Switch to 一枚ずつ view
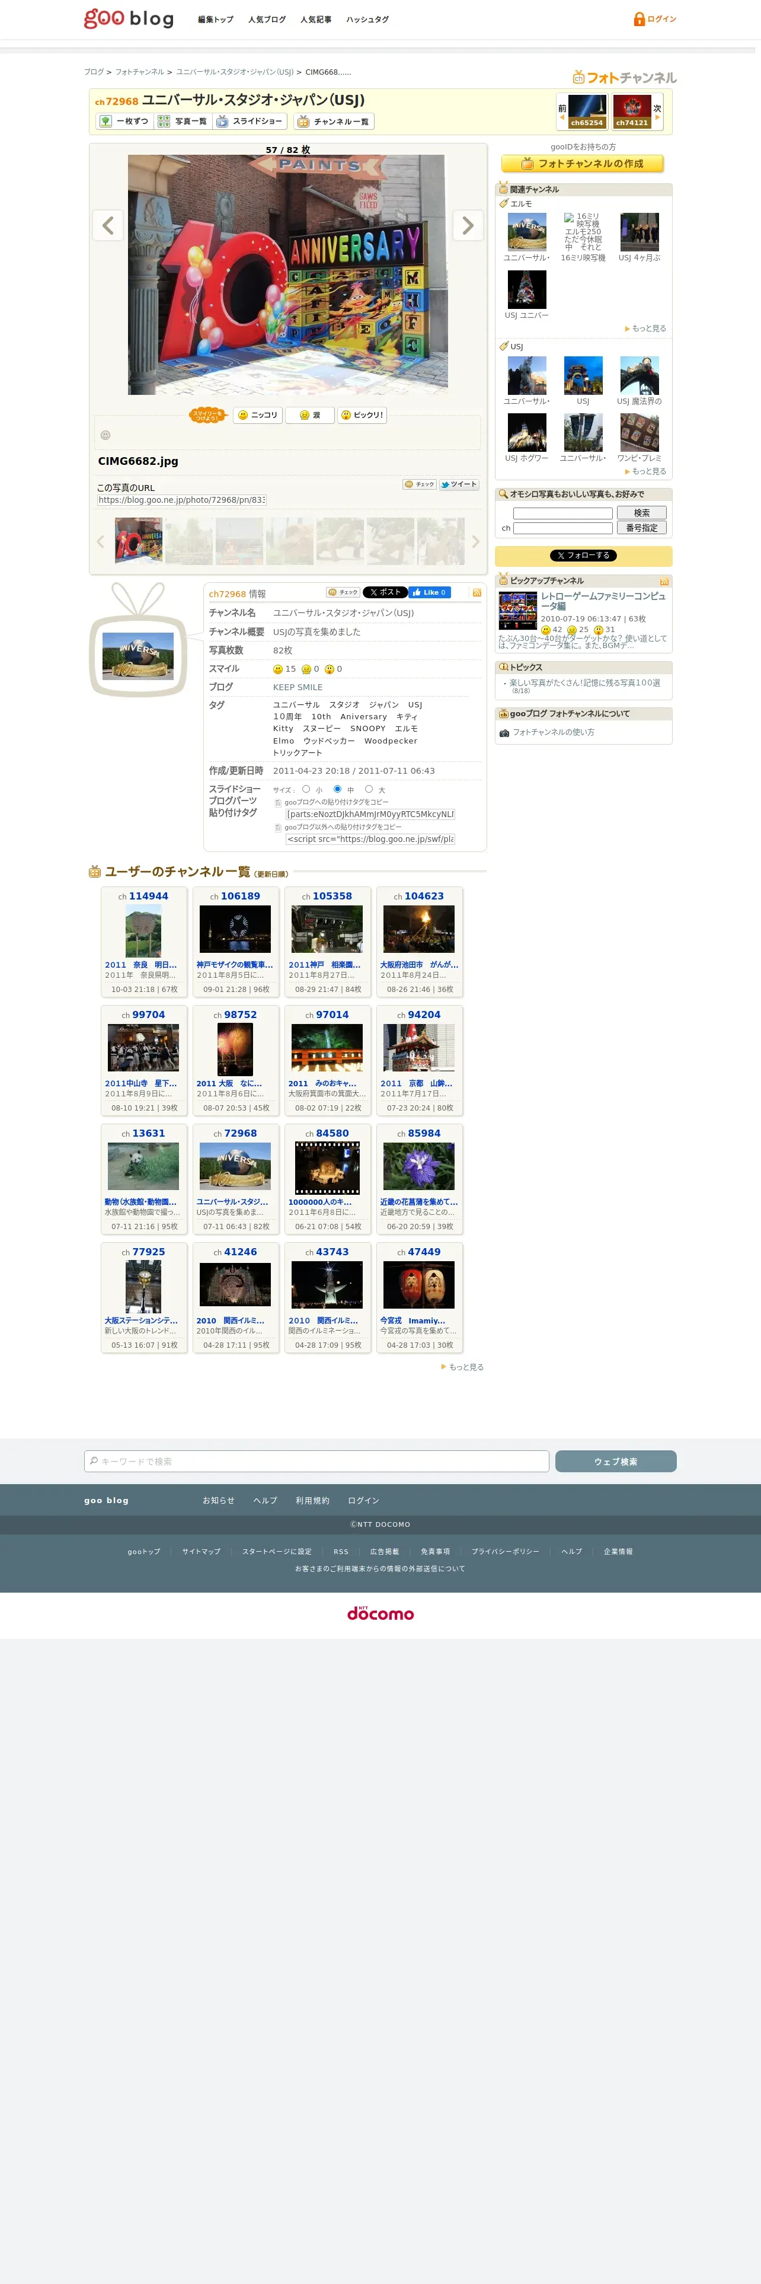This screenshot has height=2284, width=761. 125,122
